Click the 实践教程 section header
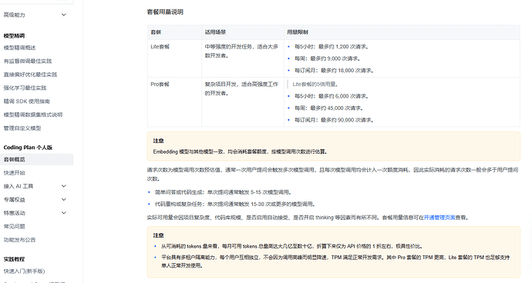Viewport: 532px width, 283px height. tap(14, 259)
